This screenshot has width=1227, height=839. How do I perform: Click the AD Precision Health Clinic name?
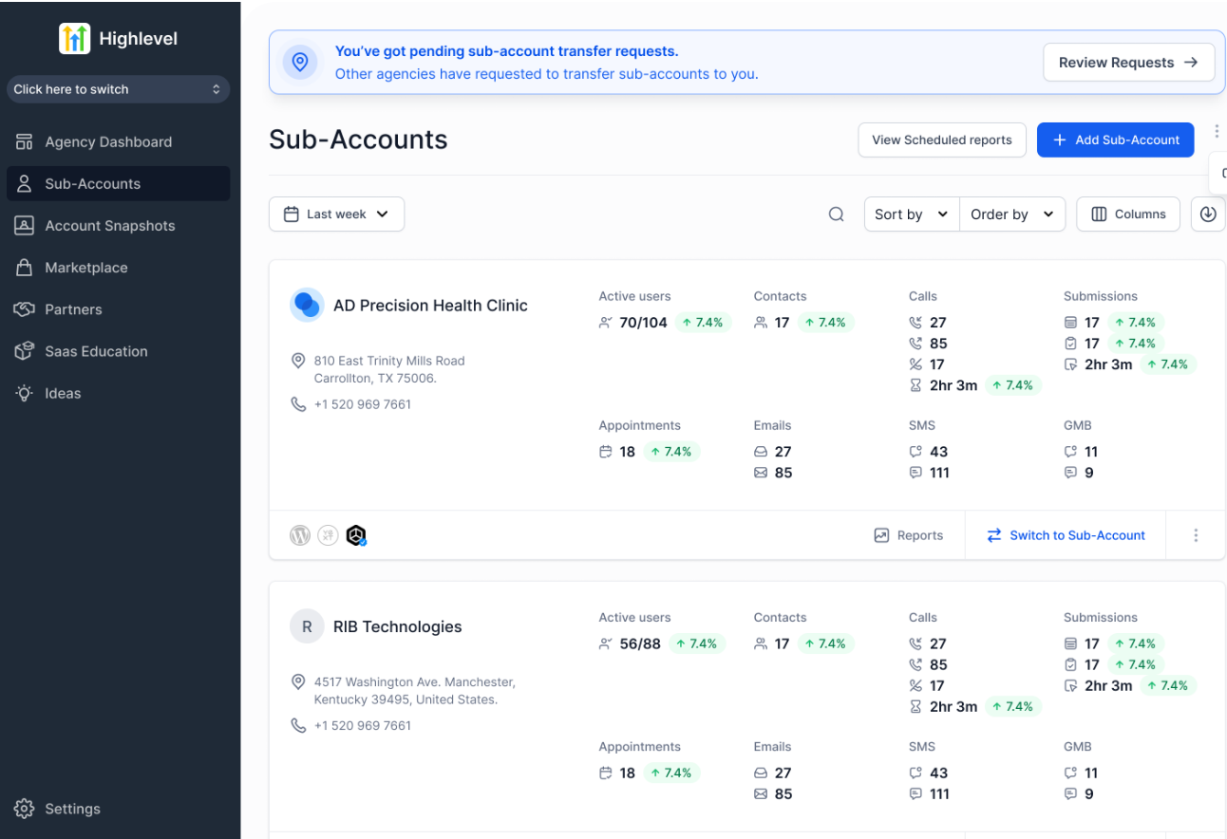pos(430,306)
